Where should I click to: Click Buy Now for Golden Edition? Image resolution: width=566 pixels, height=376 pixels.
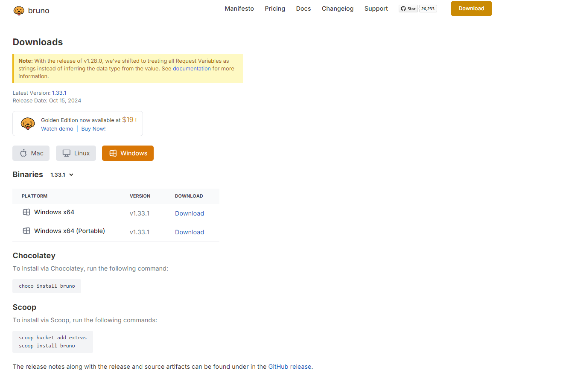click(93, 128)
